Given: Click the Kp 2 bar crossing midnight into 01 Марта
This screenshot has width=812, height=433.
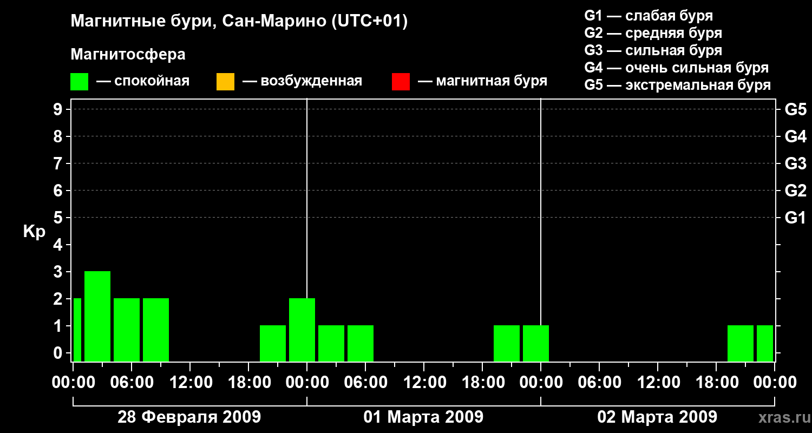Looking at the screenshot, I should (x=302, y=330).
